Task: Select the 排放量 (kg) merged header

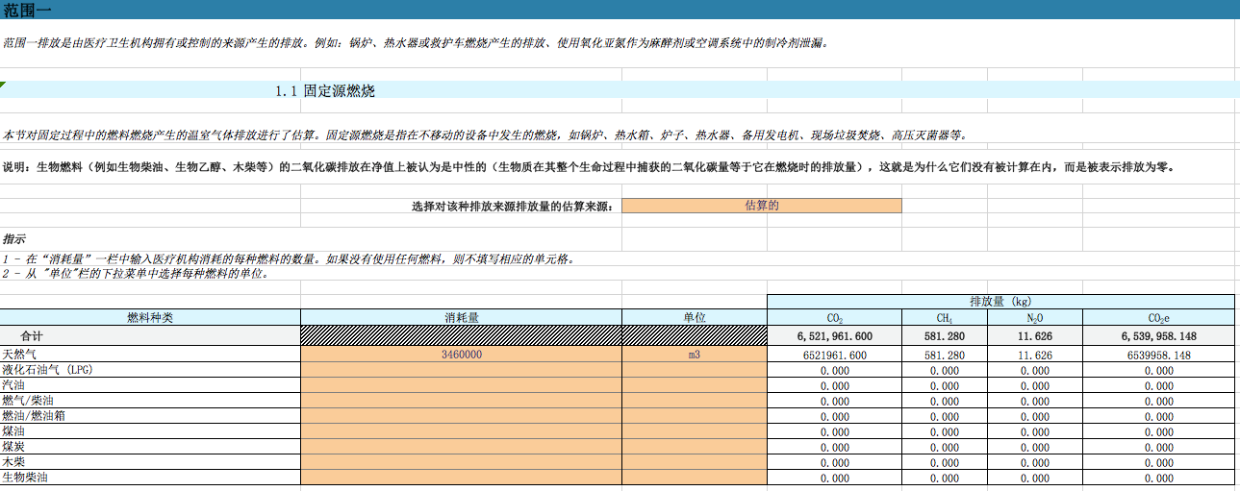Action: 1000,301
